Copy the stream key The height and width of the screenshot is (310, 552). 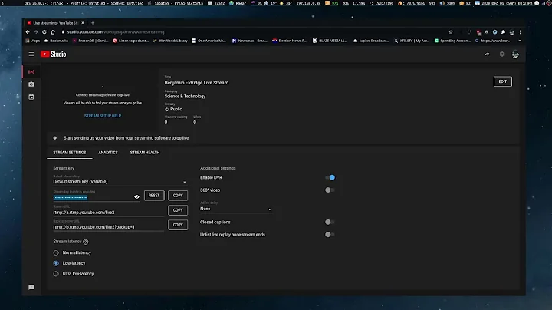(178, 196)
